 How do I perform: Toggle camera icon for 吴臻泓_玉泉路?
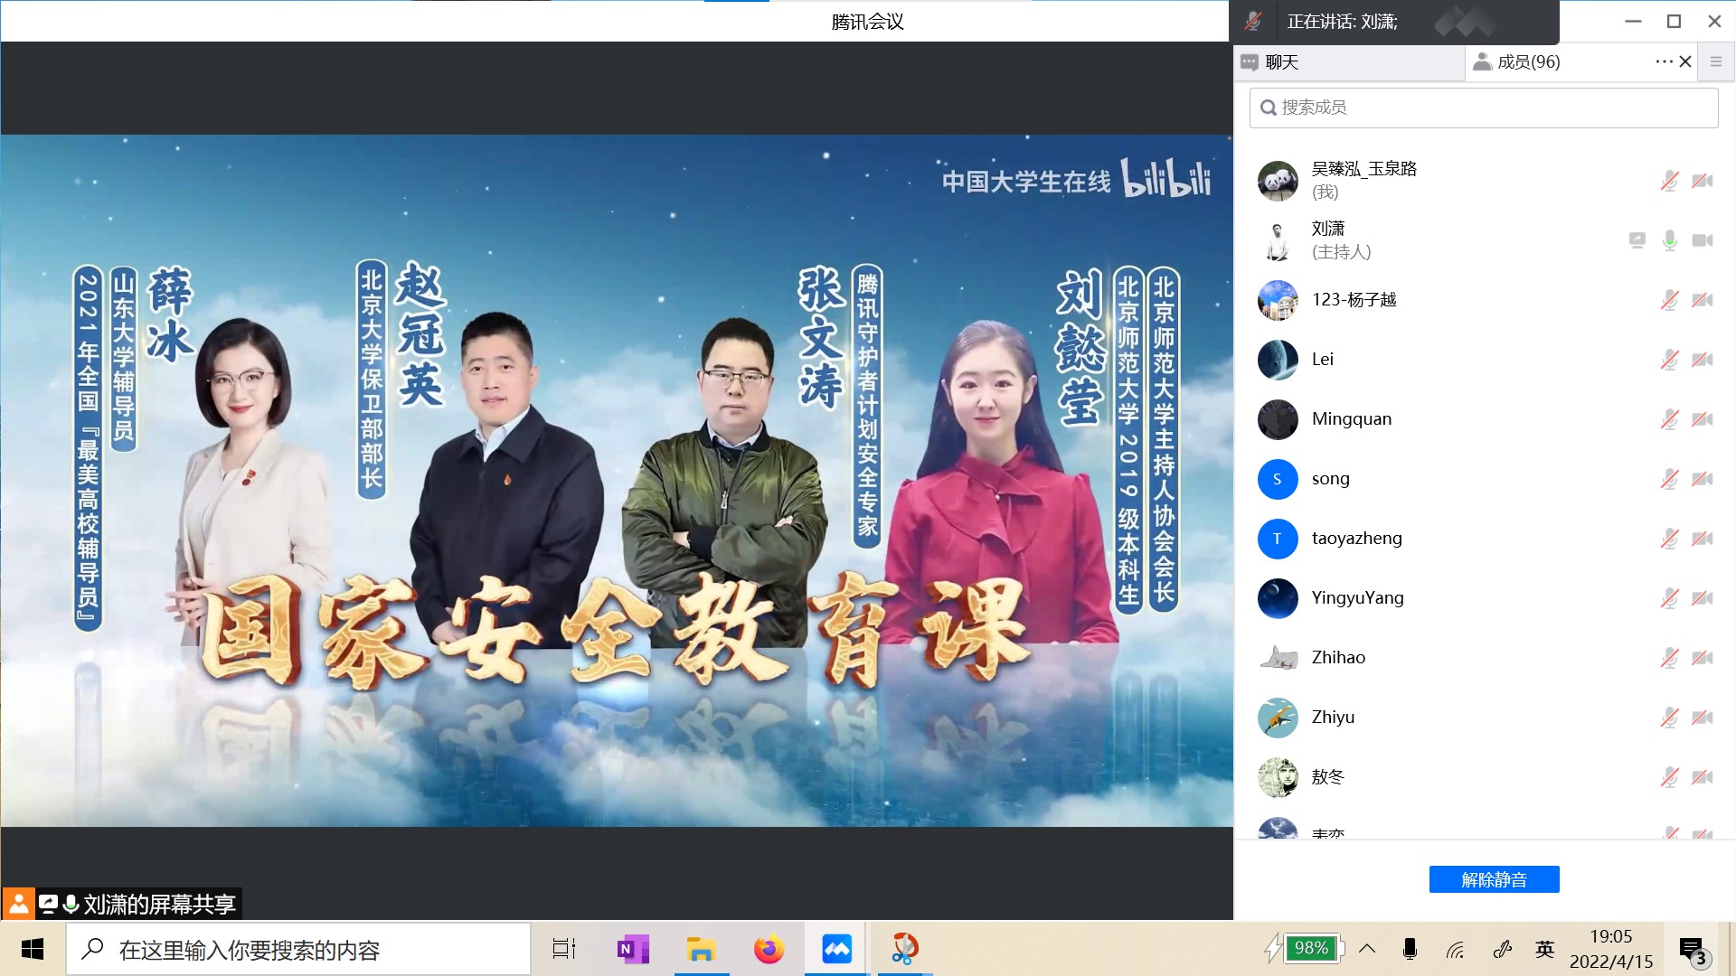click(x=1703, y=181)
